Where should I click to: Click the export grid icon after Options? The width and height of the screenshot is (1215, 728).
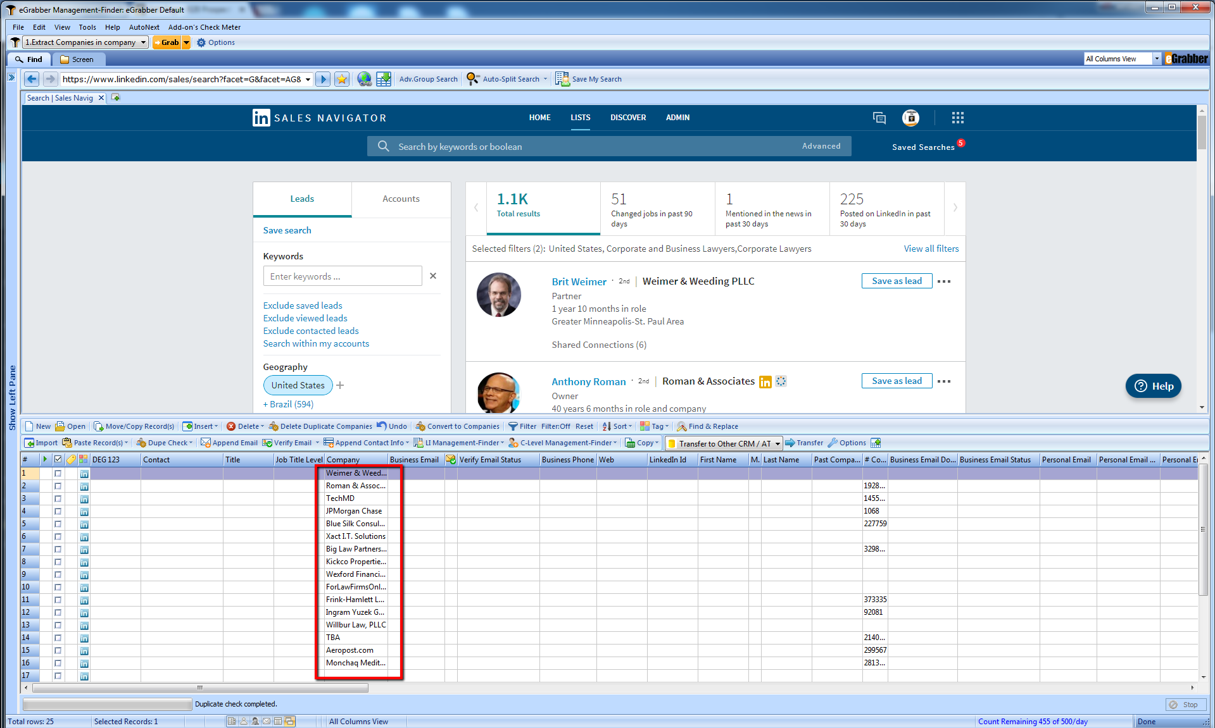[876, 443]
